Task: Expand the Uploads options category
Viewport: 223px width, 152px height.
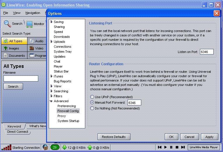Action: tap(52, 42)
